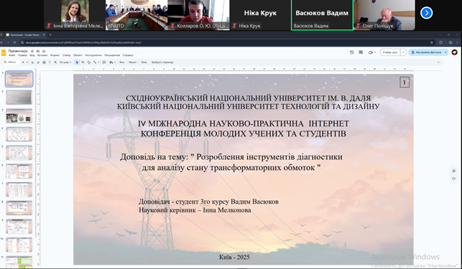The image size is (462, 269).
Task: Click the Фон background button
Action: [121, 62]
